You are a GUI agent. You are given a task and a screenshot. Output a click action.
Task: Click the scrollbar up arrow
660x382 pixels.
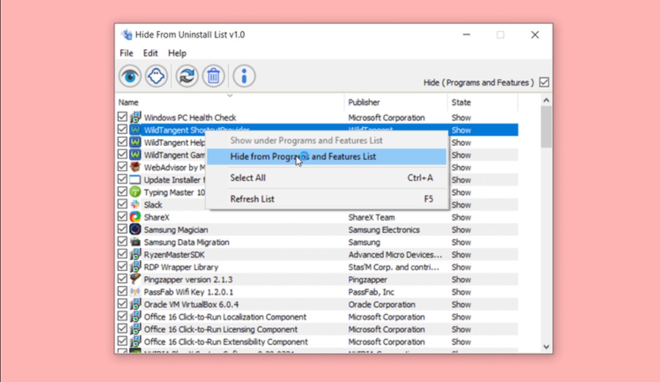pyautogui.click(x=546, y=100)
